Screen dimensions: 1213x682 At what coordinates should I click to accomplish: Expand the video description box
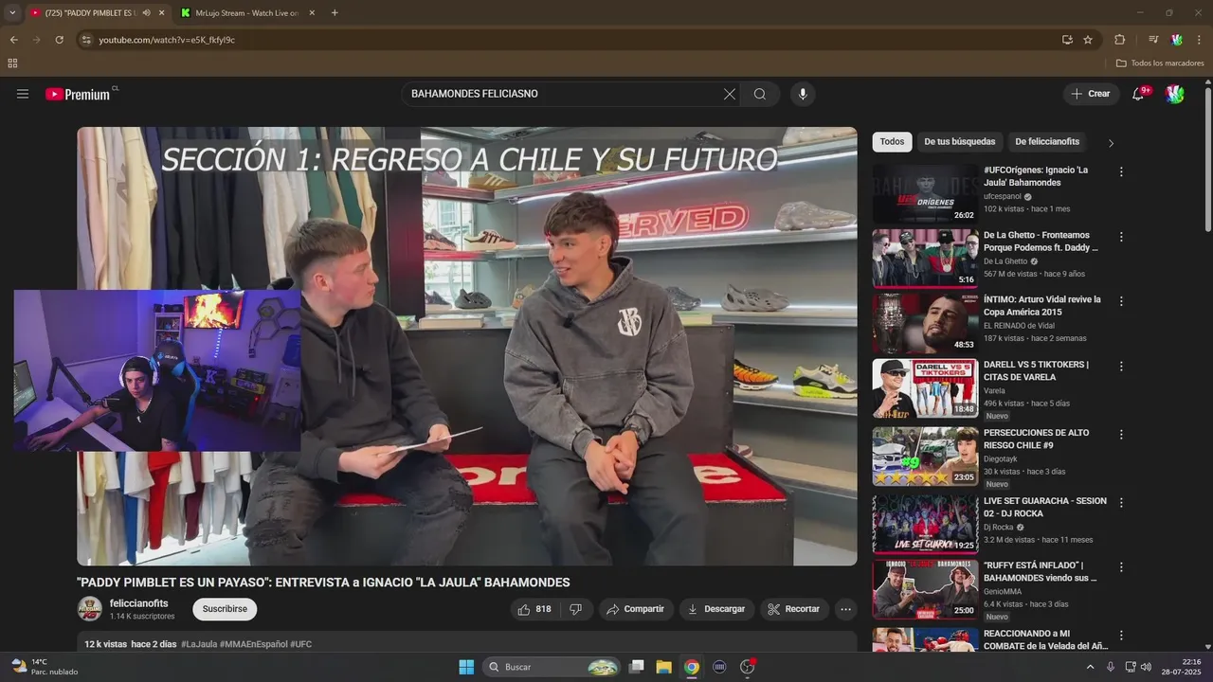coord(466,643)
